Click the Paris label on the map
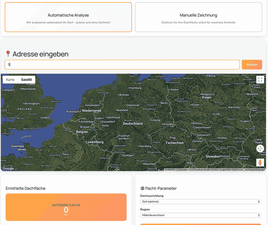268x225 pixels. pyautogui.click(x=66, y=154)
